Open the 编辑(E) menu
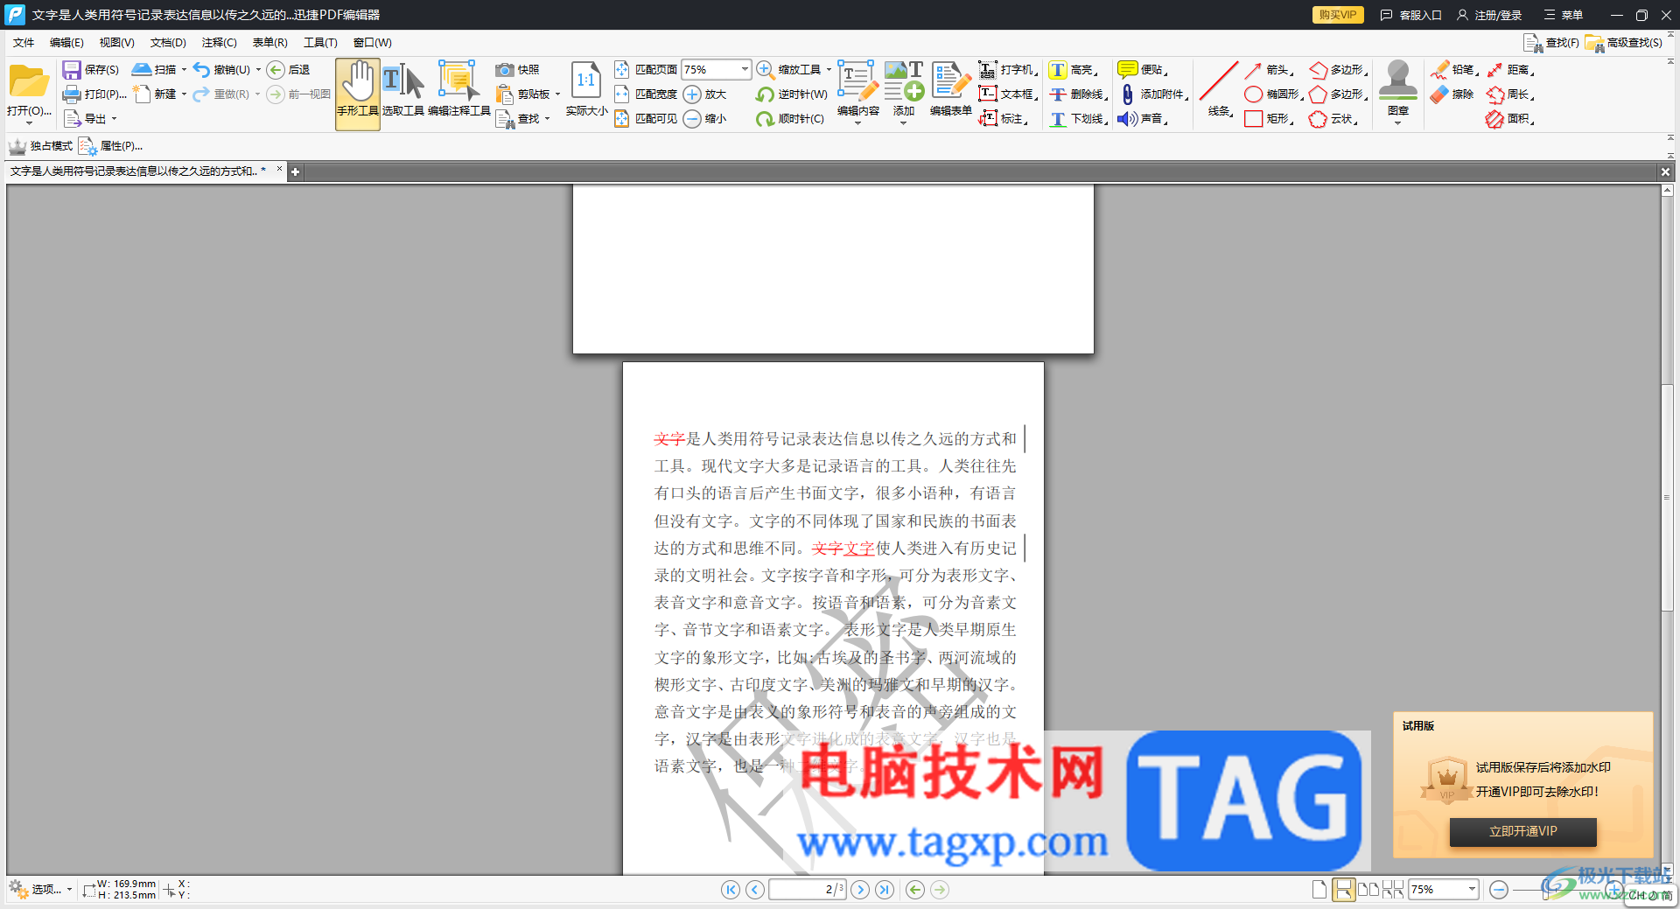 [x=66, y=42]
